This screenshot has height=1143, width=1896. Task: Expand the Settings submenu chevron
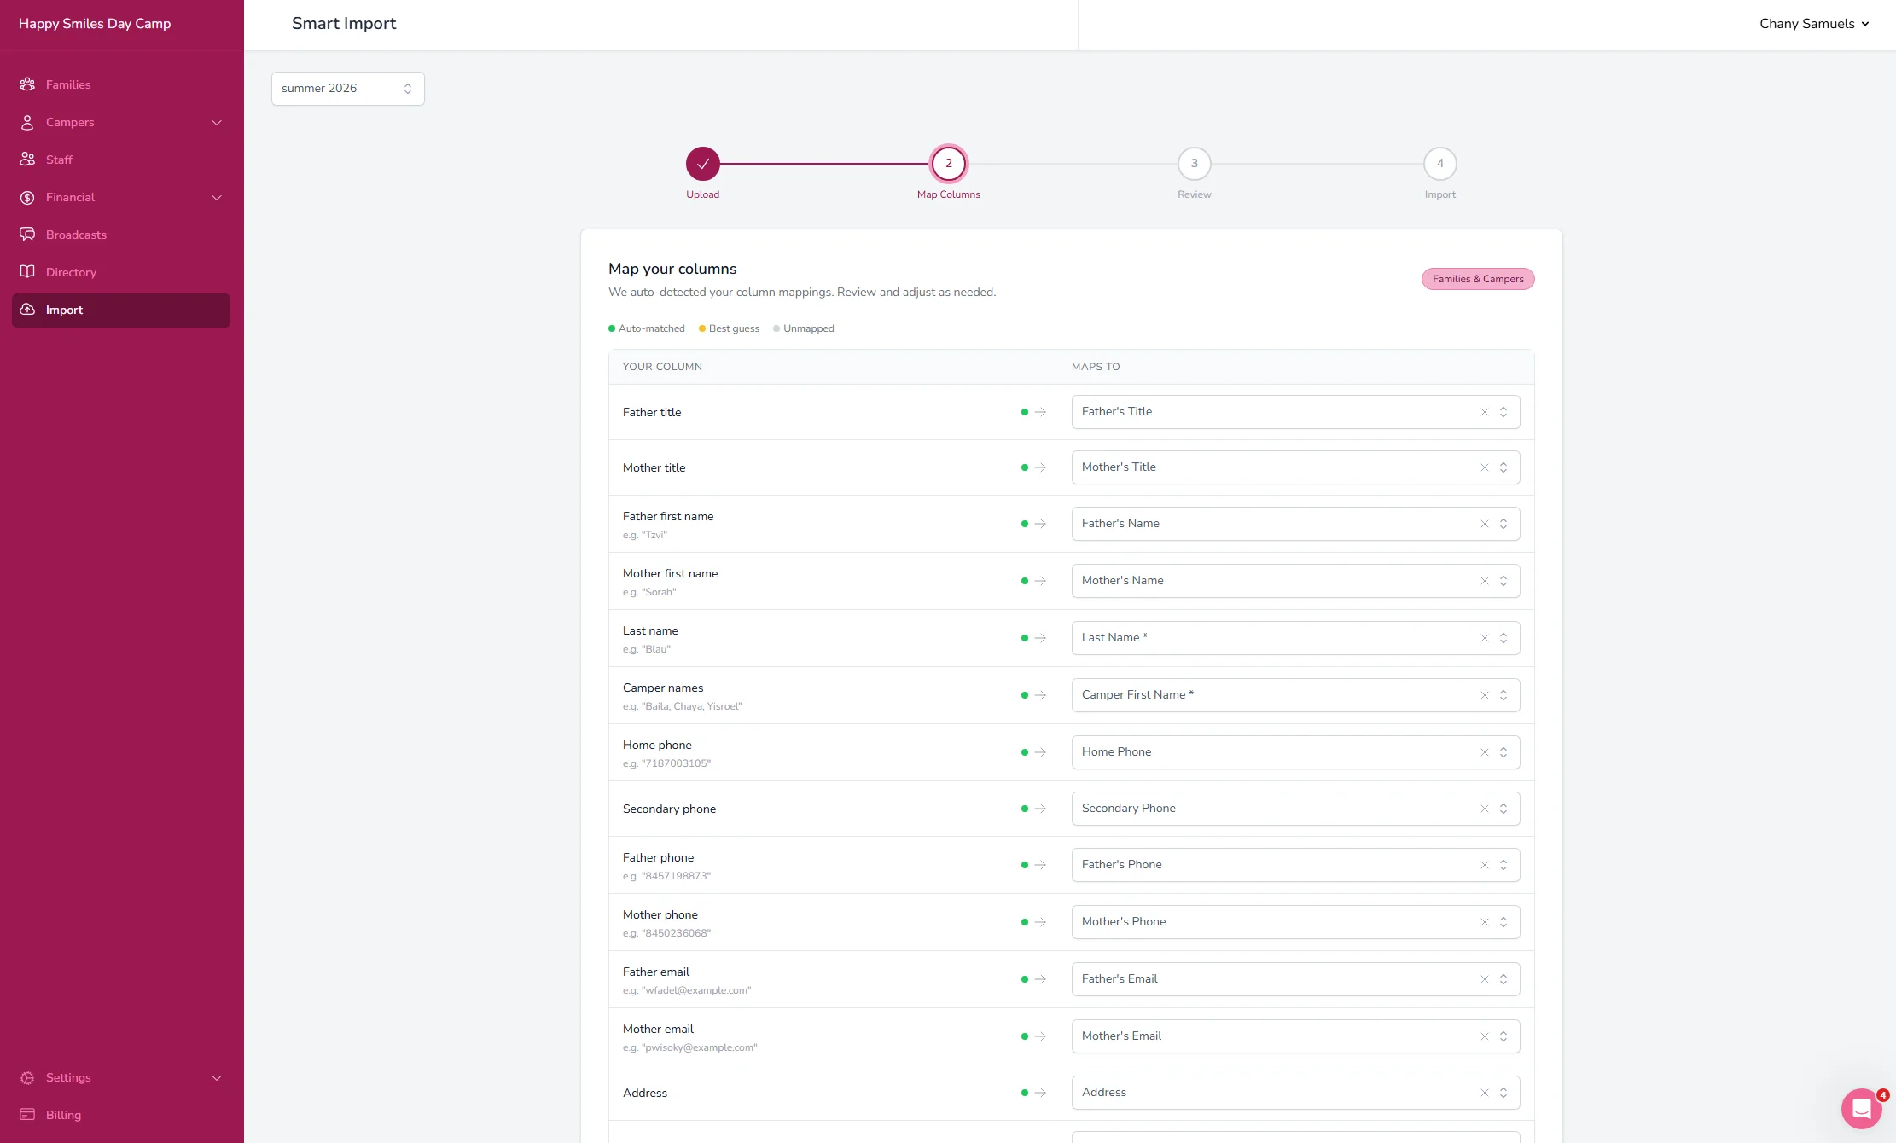tap(217, 1077)
